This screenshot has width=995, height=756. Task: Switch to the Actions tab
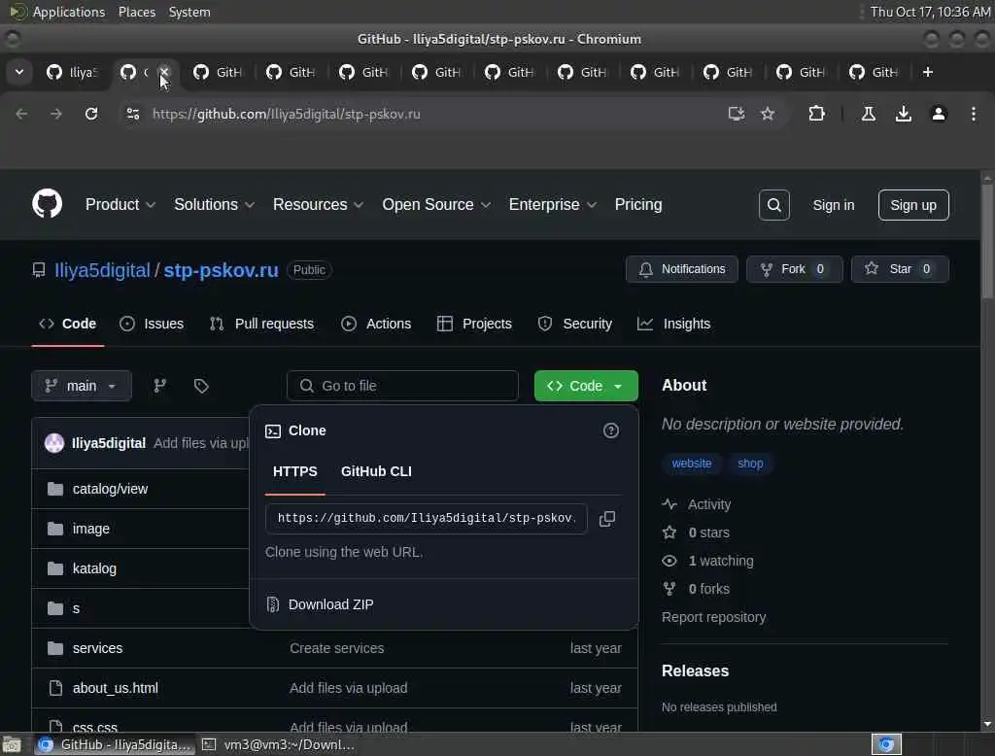pos(376,324)
